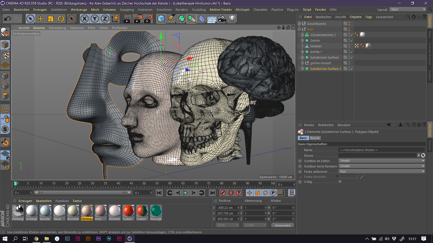Image resolution: width=433 pixels, height=243 pixels.
Task: Open the Render to Picture Viewer icon
Action: (x=138, y=19)
